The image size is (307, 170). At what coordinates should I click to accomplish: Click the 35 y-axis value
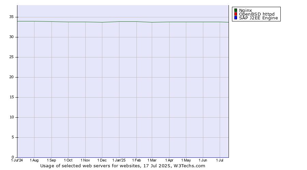[x=11, y=17]
